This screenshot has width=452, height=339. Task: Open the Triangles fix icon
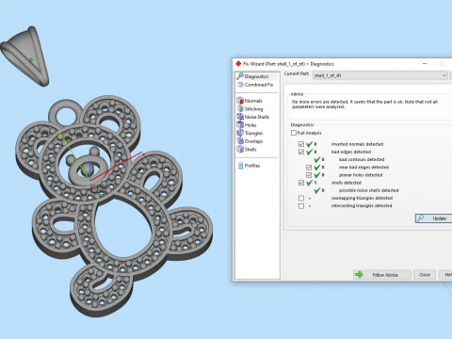240,133
